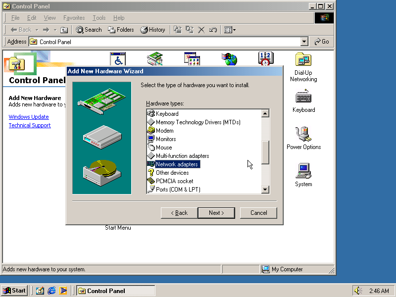The width and height of the screenshot is (396, 297).
Task: Open the Internet Options globe icon
Action: tap(229, 57)
